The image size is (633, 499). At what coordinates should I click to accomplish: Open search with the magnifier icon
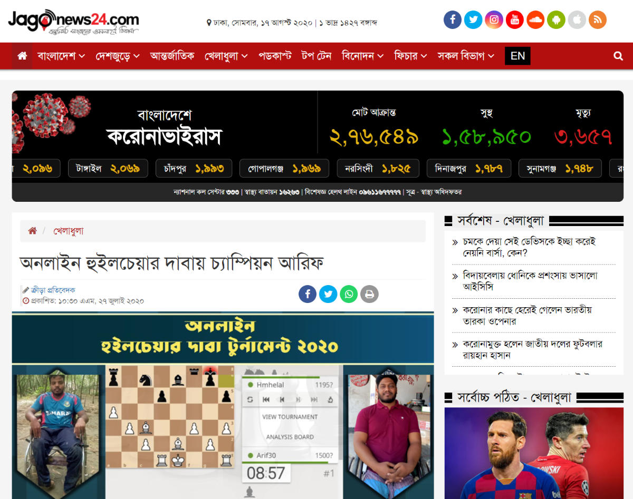(x=618, y=56)
